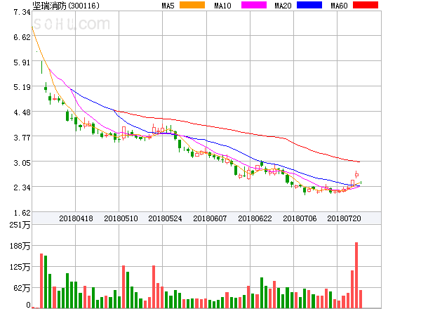This screenshot has width=421, height=309.
Task: Click the 20180510 date label
Action: tap(121, 218)
